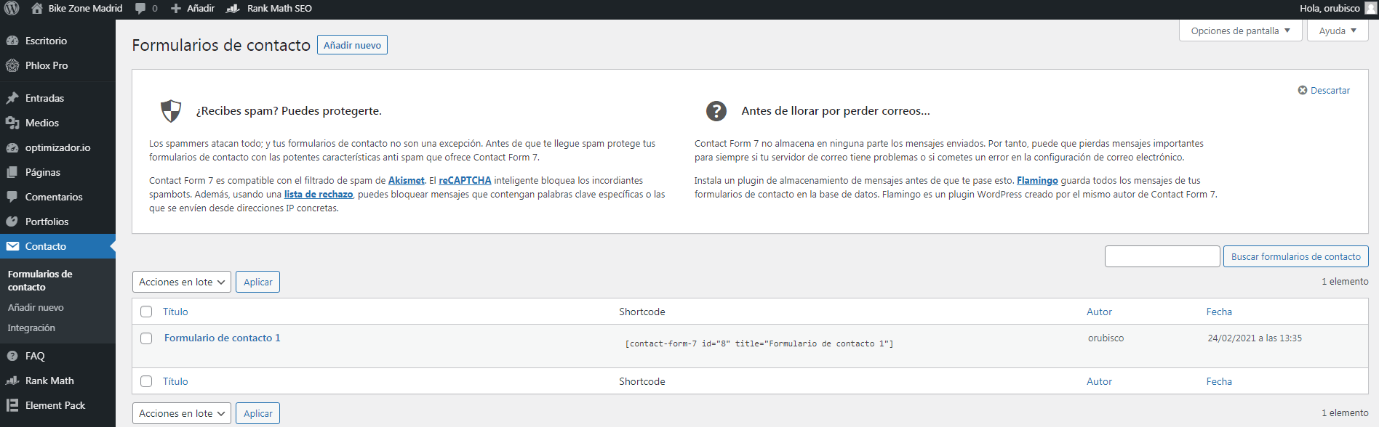This screenshot has width=1379, height=427.
Task: Open the Medios menu label
Action: point(42,123)
